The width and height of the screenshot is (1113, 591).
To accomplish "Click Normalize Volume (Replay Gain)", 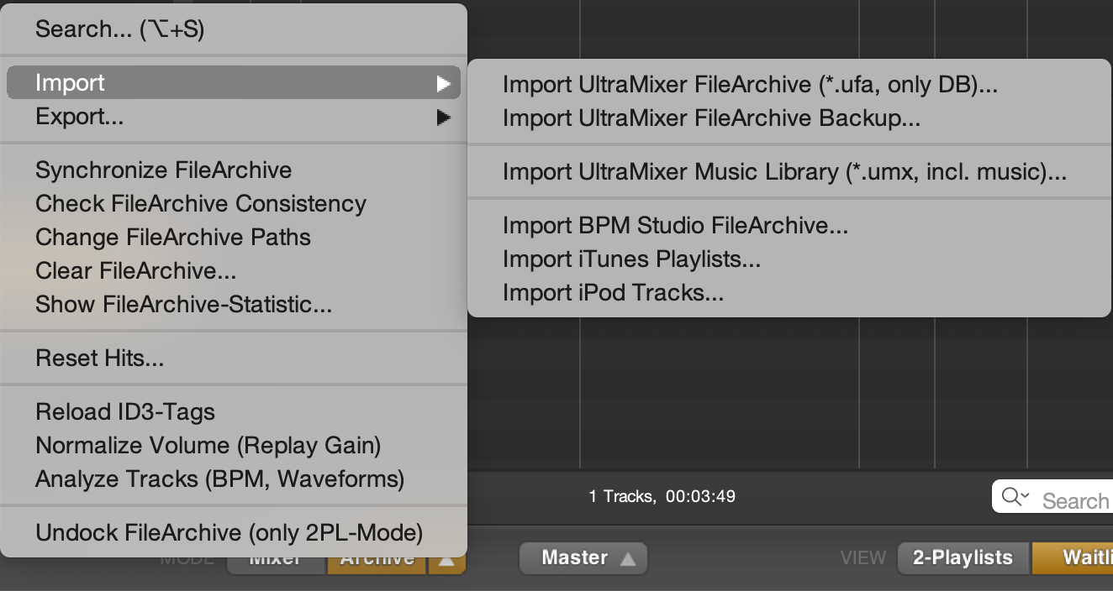I will 208,446.
